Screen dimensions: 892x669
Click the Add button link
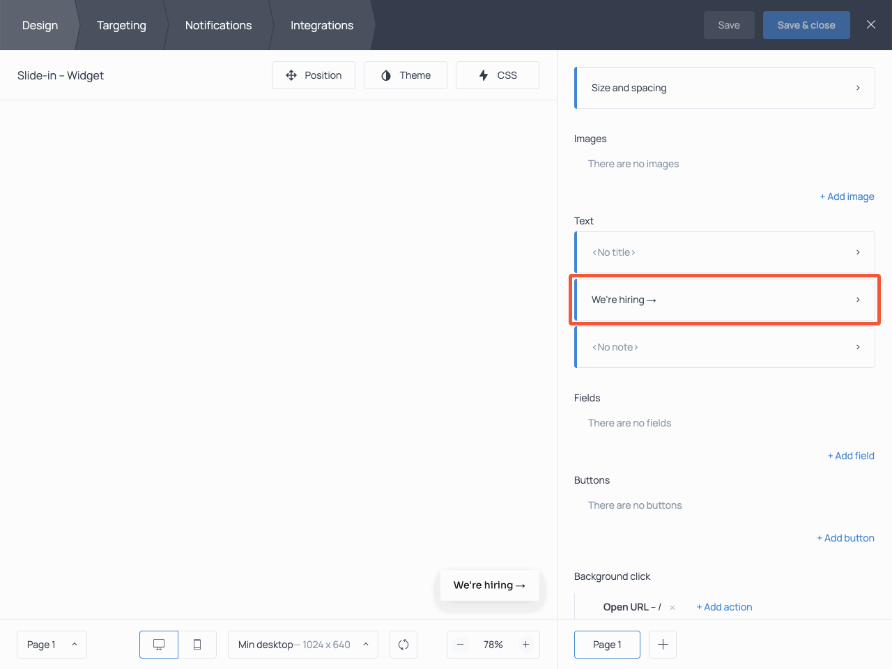(845, 538)
